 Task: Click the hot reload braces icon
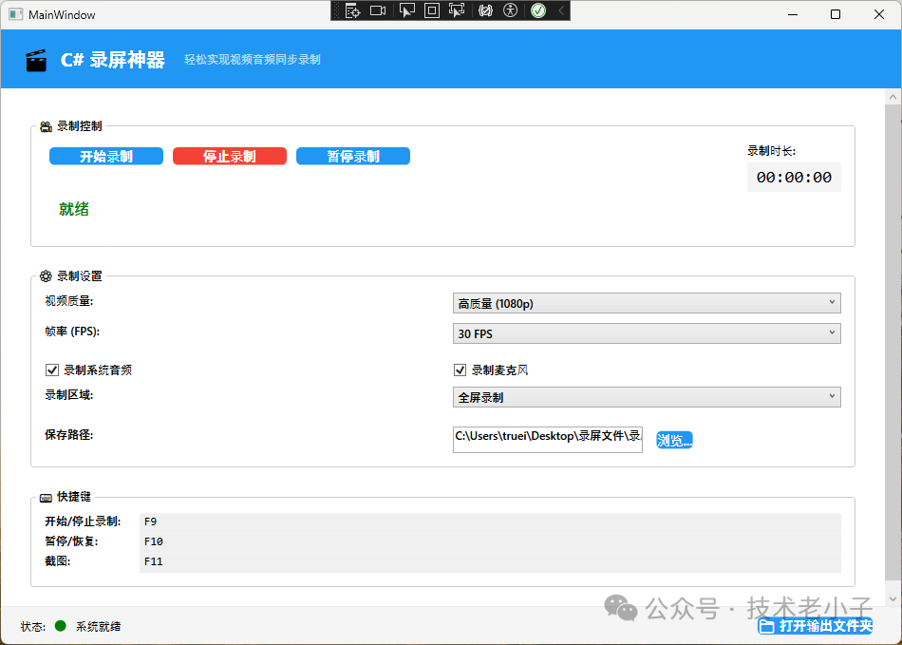click(485, 11)
